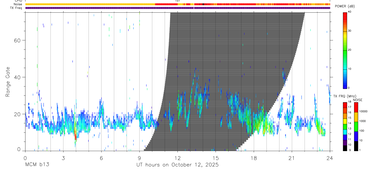Click the 'UT hours on October 12, 2025' label

pos(177,165)
